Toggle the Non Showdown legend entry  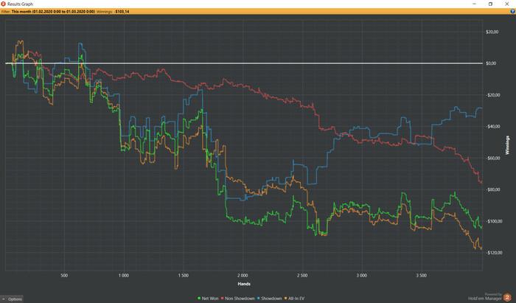click(x=237, y=299)
